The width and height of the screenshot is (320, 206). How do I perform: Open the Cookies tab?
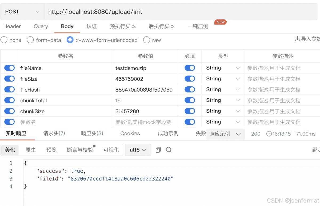[x=130, y=134]
